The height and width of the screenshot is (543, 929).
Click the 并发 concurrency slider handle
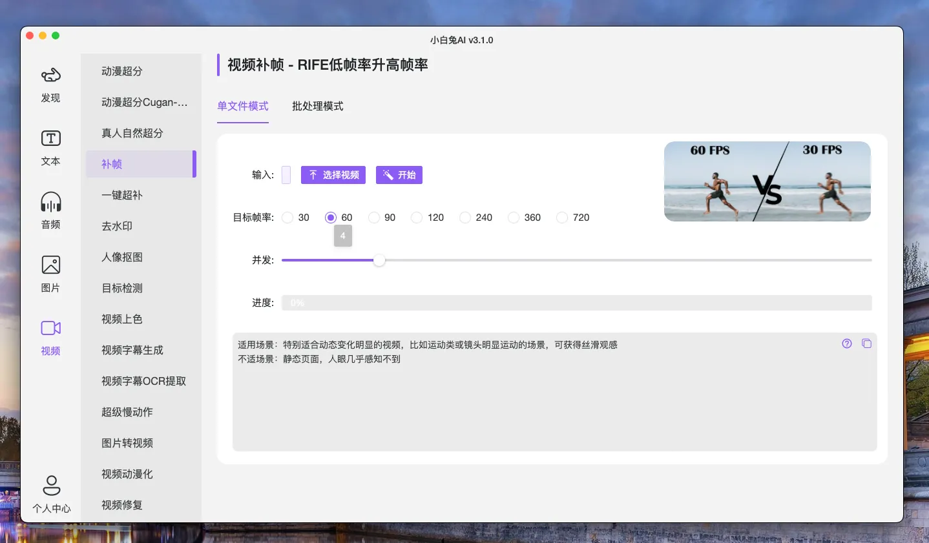tap(379, 260)
